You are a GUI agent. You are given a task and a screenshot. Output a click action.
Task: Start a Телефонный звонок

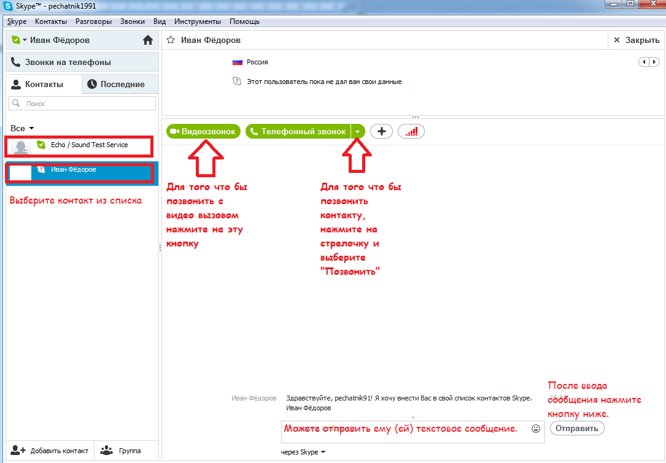pos(298,132)
